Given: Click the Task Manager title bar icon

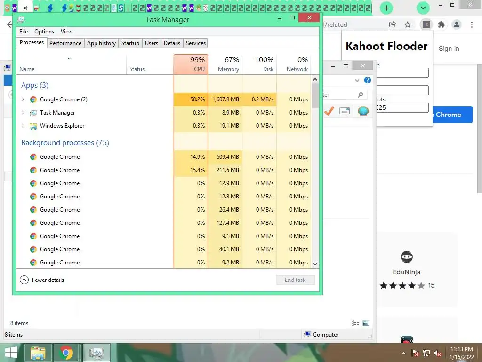Looking at the screenshot, I should [21, 20].
